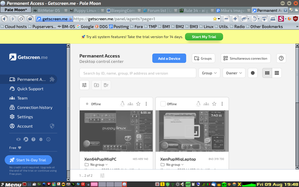
Task: Open the Pale Moon application menu dropdown
Action: pyautogui.click(x=16, y=10)
